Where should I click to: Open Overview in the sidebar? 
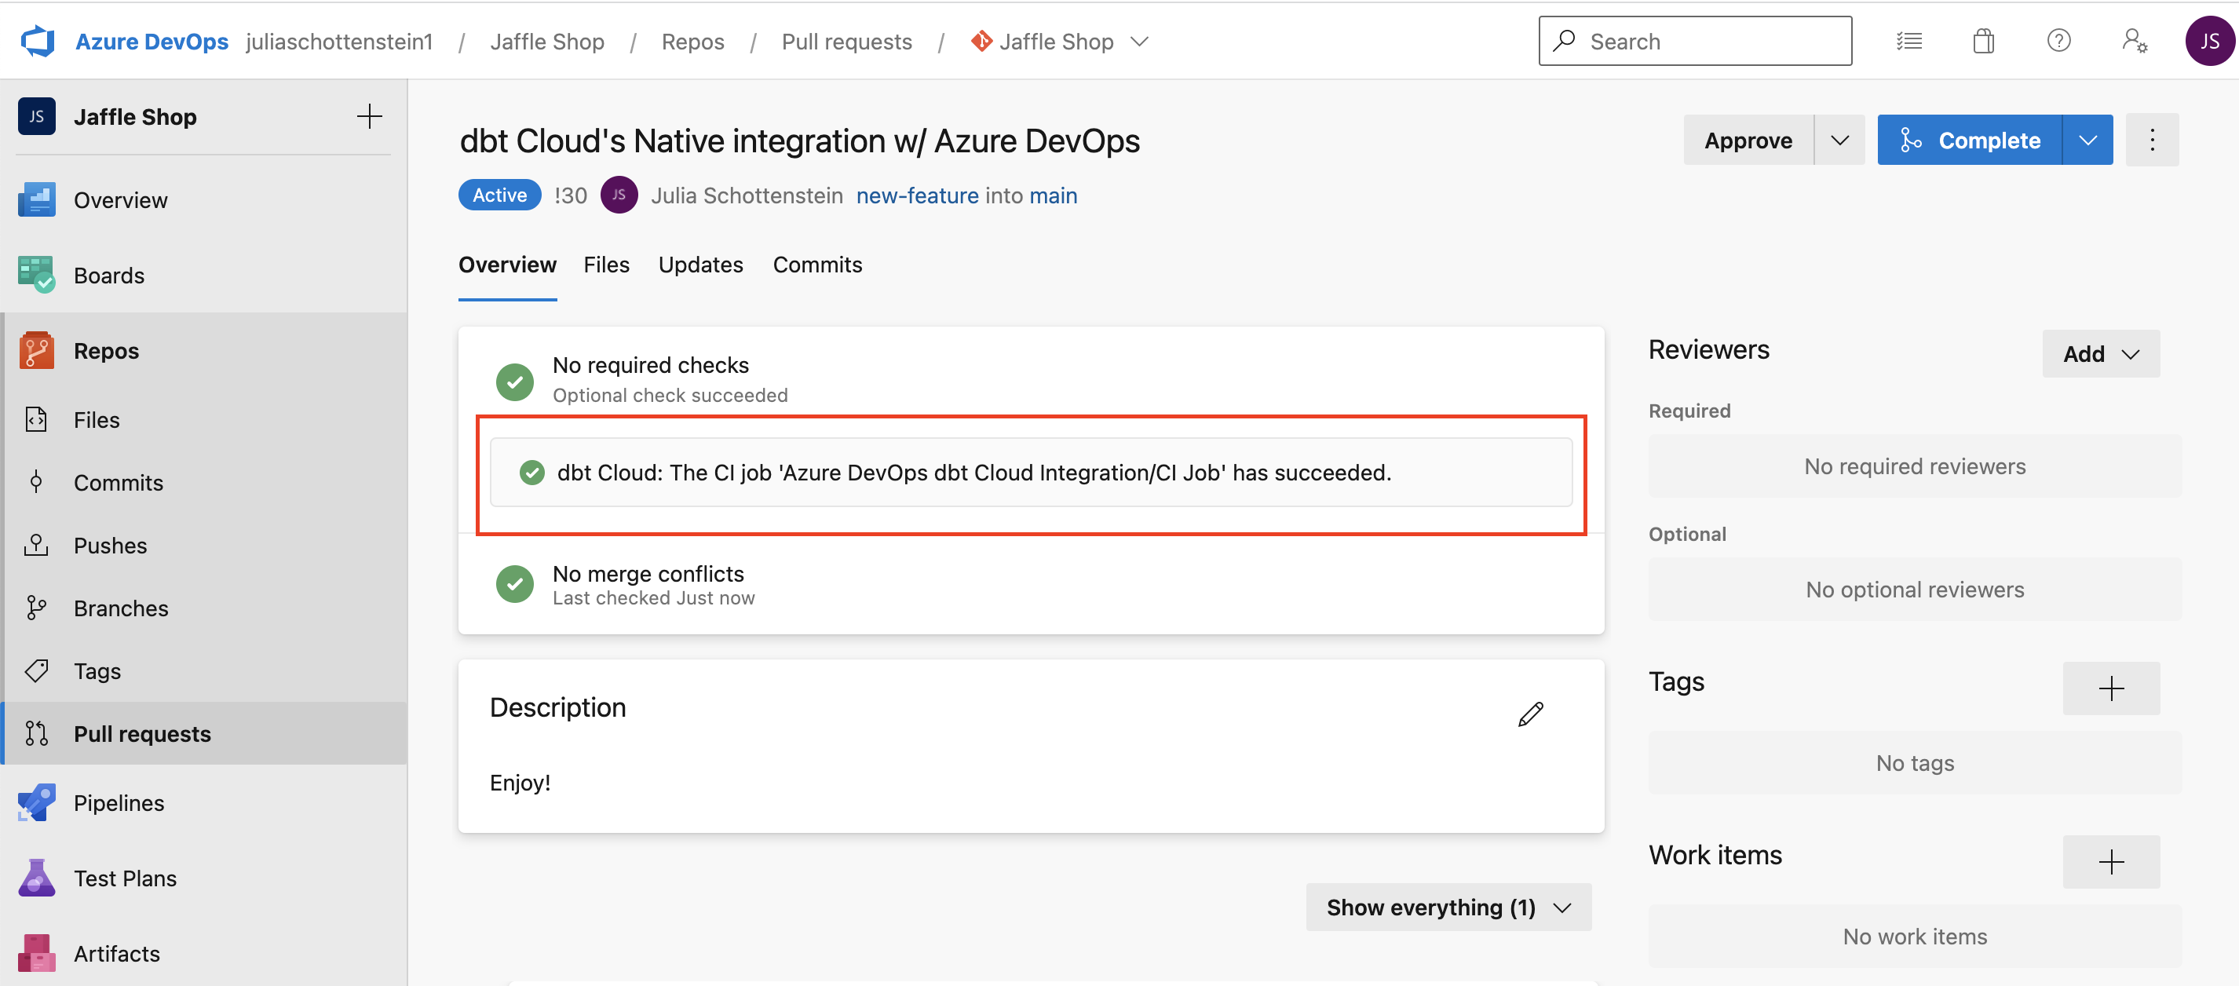pyautogui.click(x=203, y=200)
